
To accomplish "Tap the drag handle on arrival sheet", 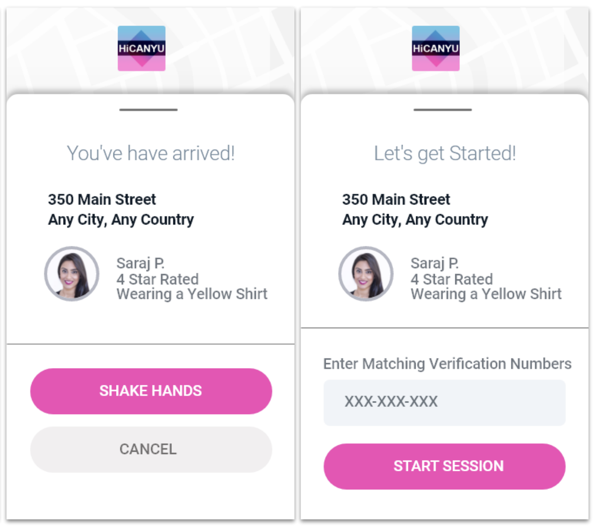I will point(149,110).
